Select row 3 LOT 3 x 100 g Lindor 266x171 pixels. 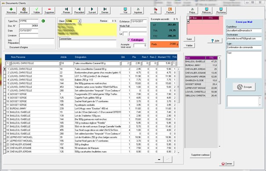pyautogui.click(x=90, y=76)
